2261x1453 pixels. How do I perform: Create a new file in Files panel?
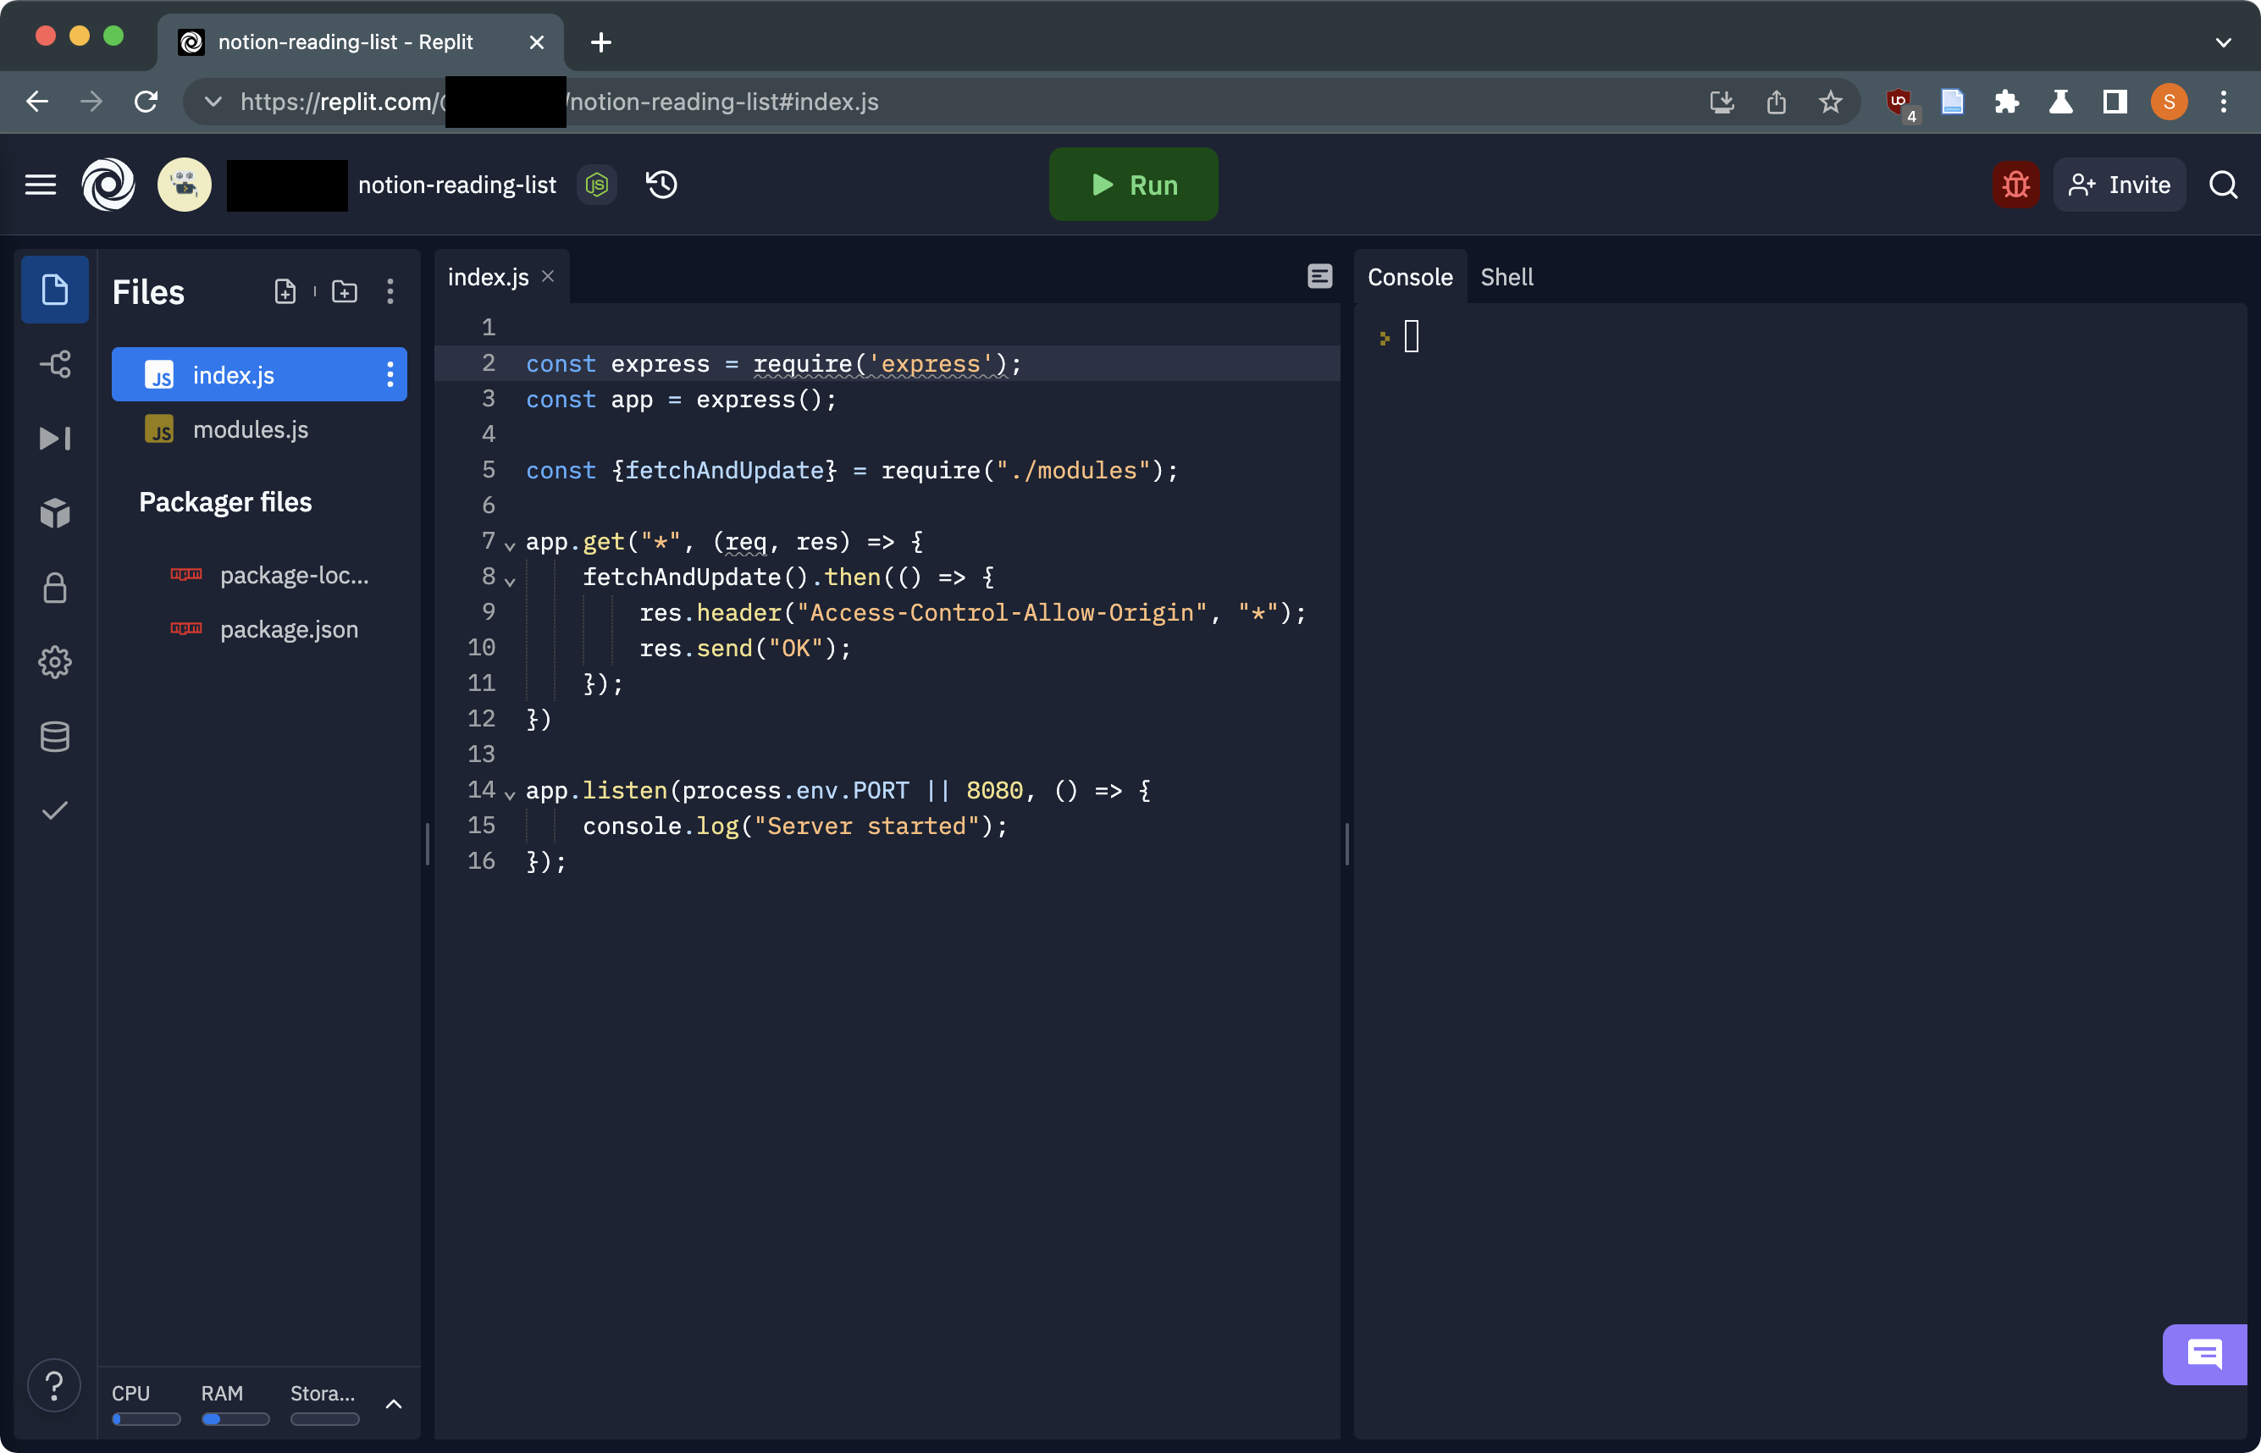(285, 291)
